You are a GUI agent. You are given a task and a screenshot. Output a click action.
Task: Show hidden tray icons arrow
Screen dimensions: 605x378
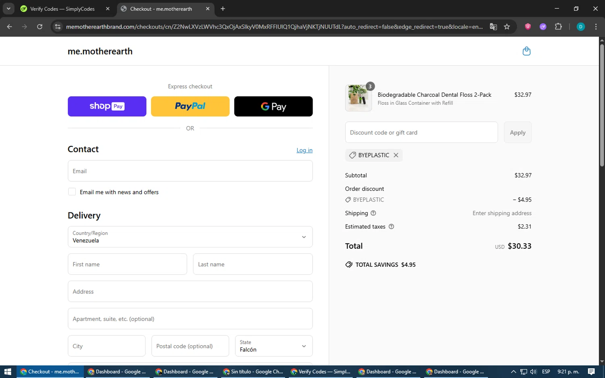click(513, 372)
